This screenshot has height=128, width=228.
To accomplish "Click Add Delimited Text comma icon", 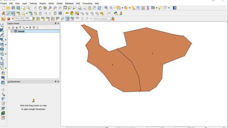I will pos(2,59).
